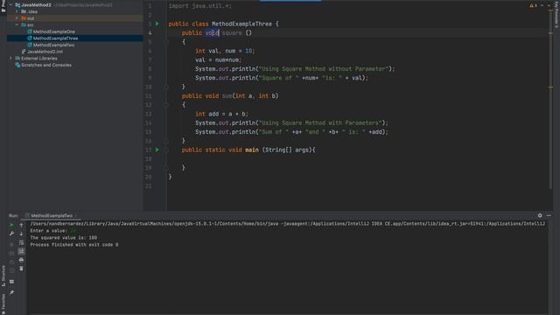Collapse the src folder
The width and height of the screenshot is (560, 315).
[17, 24]
